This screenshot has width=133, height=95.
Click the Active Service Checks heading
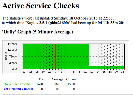pos(40,6)
